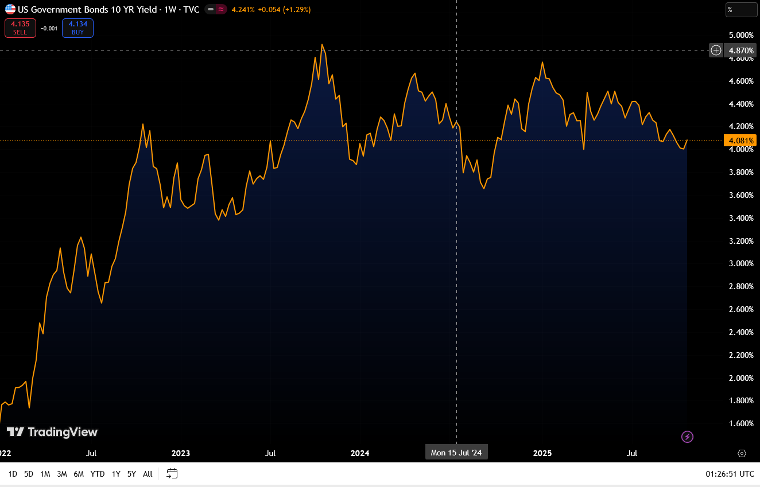Click the red approximate-equals data status icon
This screenshot has width=760, height=487.
pos(221,9)
